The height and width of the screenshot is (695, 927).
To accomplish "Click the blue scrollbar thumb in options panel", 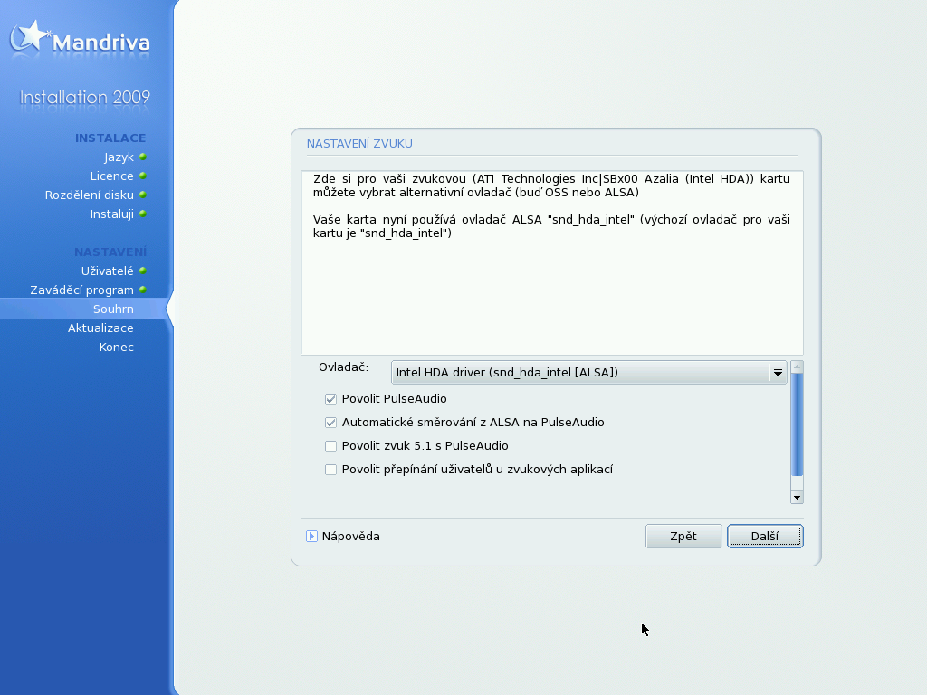I will click(797, 424).
